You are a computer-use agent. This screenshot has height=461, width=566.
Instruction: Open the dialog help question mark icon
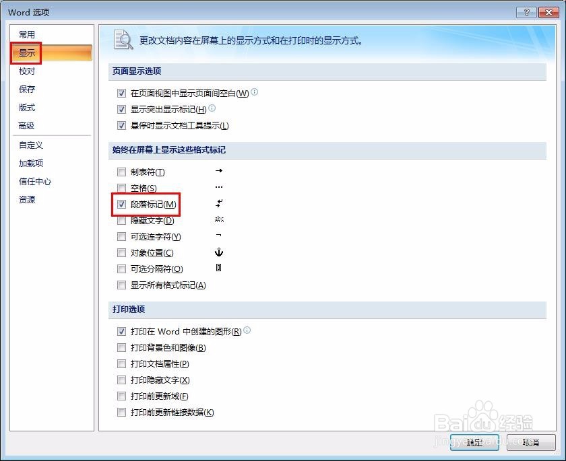526,11
